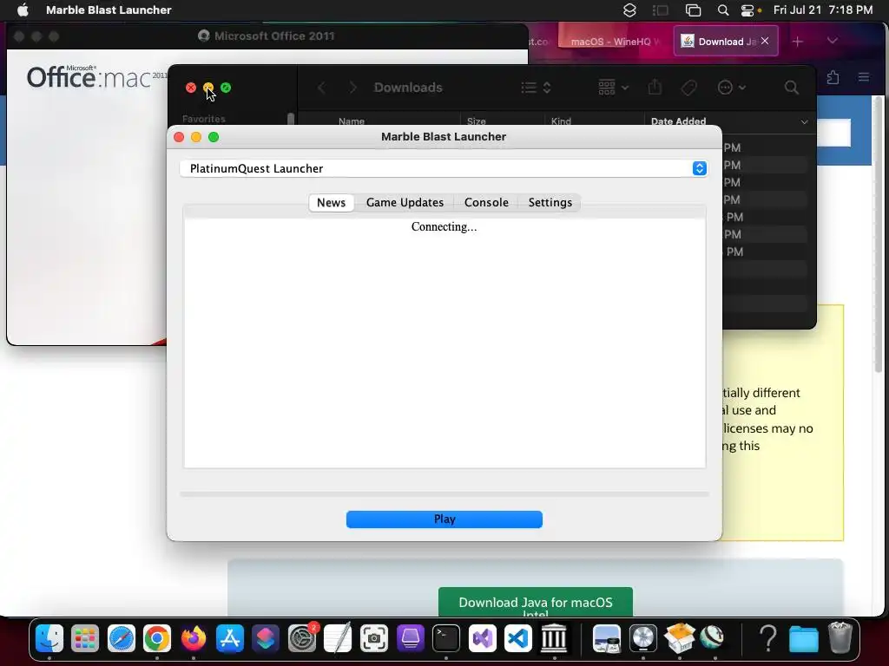Screen dimensions: 889x666
Task: Open Visual Studio from the Dock
Action: click(x=483, y=639)
